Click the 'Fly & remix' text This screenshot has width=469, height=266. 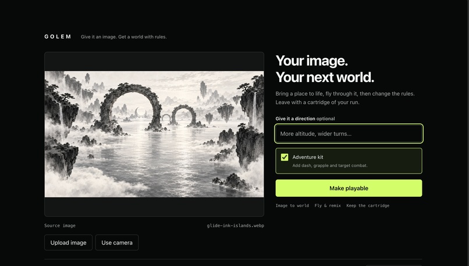[328, 205]
